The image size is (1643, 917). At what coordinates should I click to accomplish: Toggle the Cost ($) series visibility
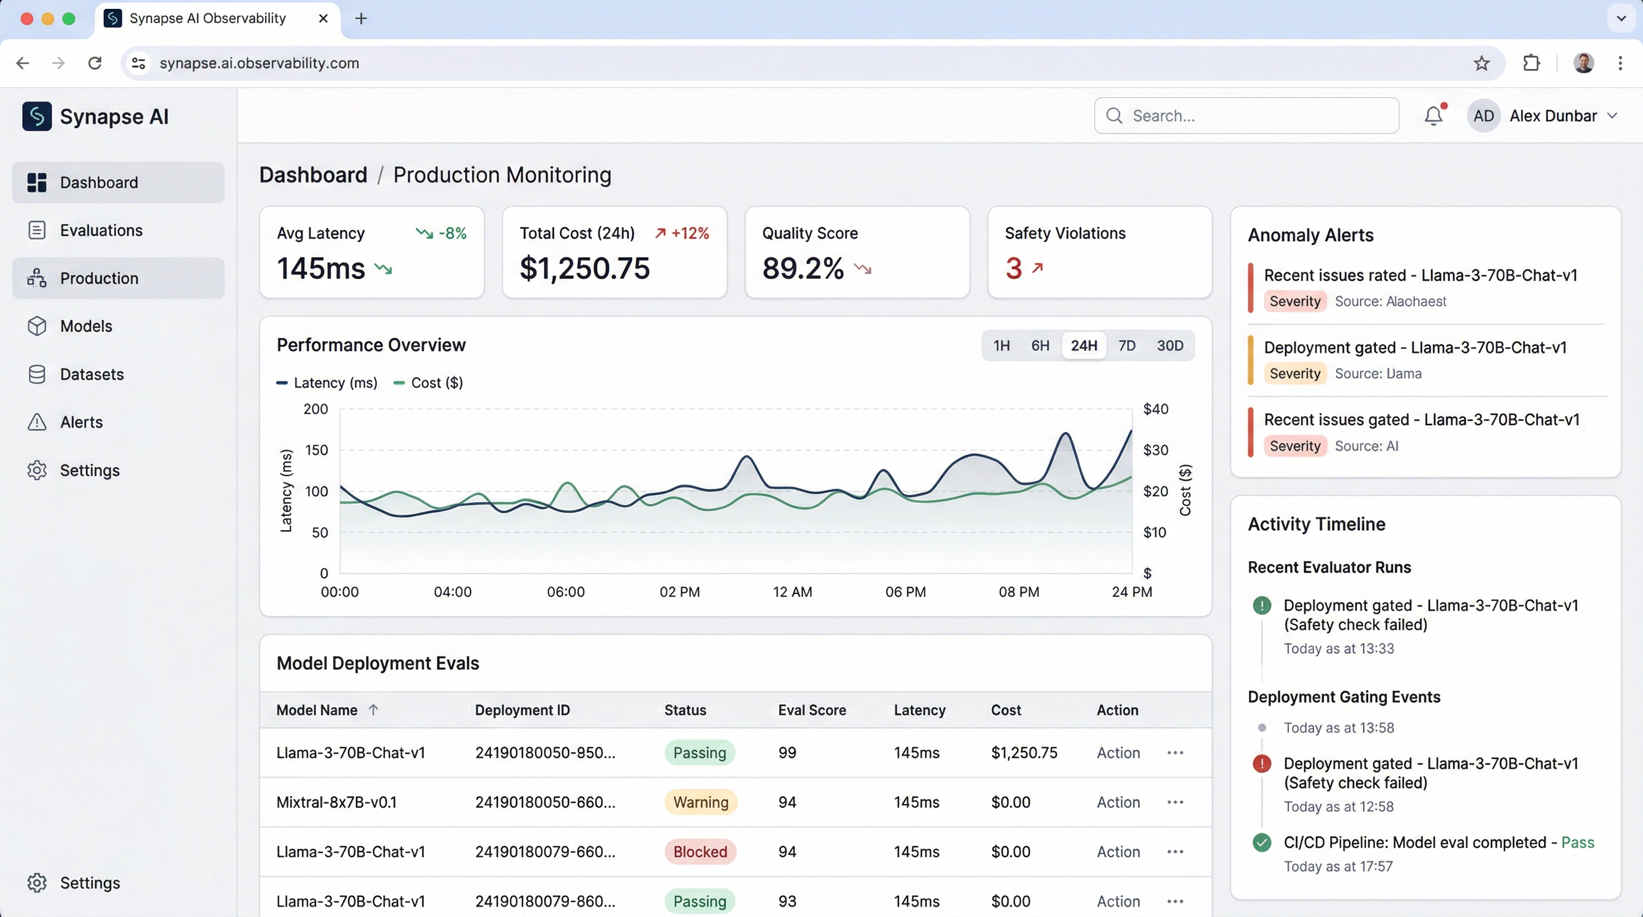point(429,383)
